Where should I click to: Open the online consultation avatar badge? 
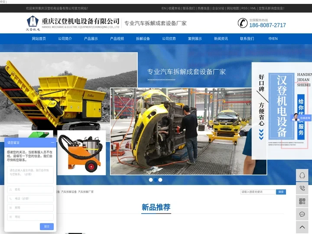tap(302, 117)
